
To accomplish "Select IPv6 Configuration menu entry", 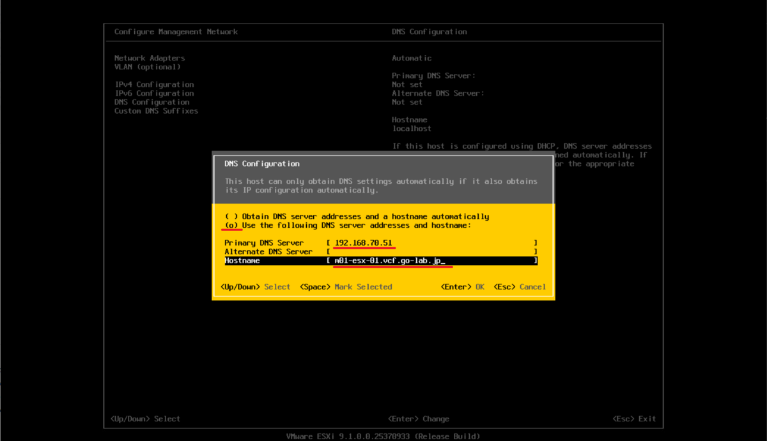I will [x=154, y=93].
